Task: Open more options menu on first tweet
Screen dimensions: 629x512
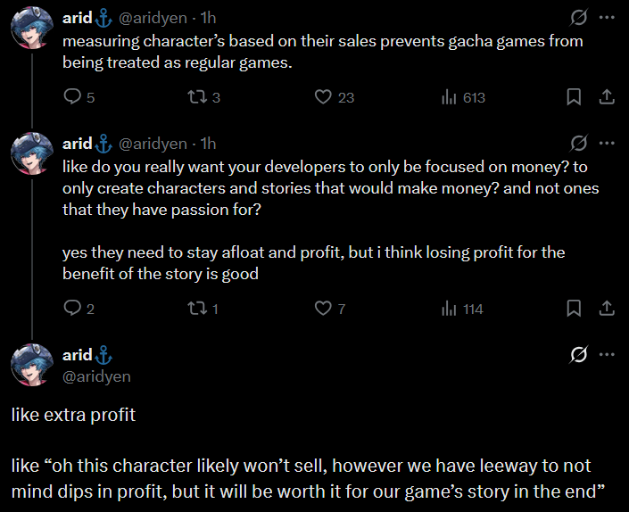Action: coord(607,18)
